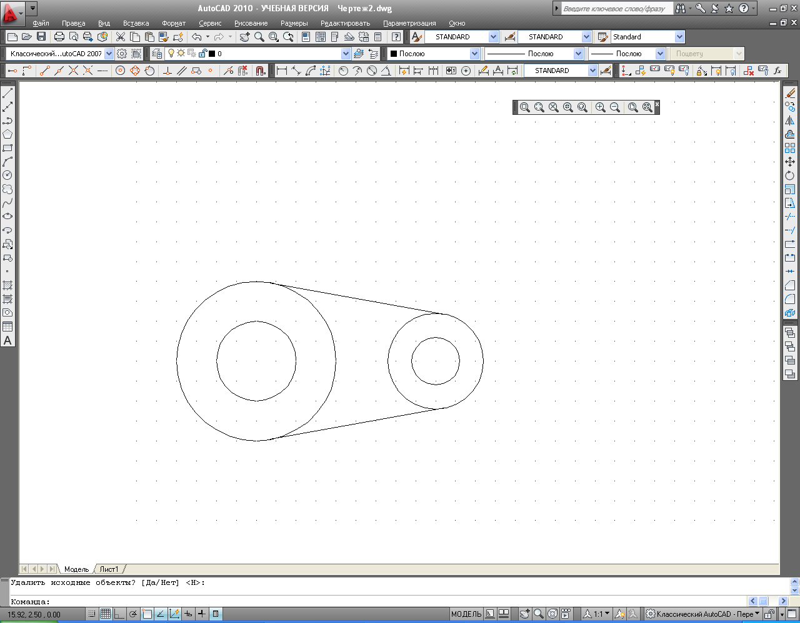Click Классический AutoCAD workspace switcher in status bar
The height and width of the screenshot is (623, 800).
(702, 614)
